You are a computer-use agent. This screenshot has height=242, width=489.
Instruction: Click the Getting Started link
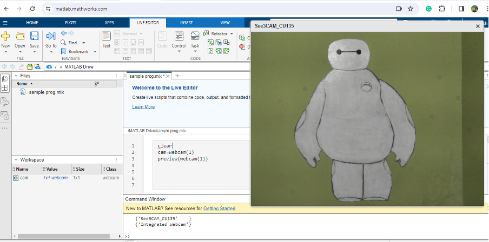(x=219, y=209)
